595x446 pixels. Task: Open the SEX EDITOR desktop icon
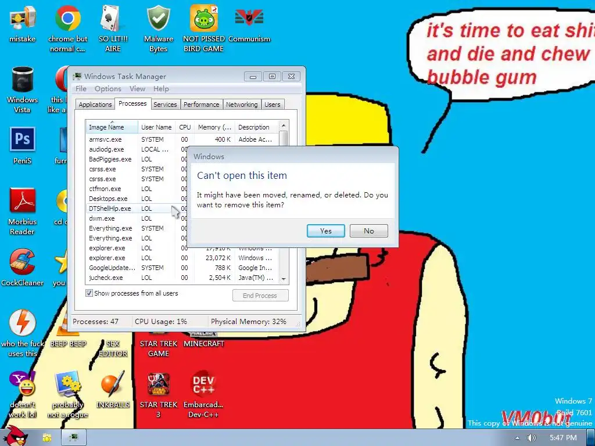[113, 348]
